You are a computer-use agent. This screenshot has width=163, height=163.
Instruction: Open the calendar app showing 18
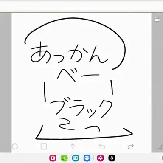76,158
